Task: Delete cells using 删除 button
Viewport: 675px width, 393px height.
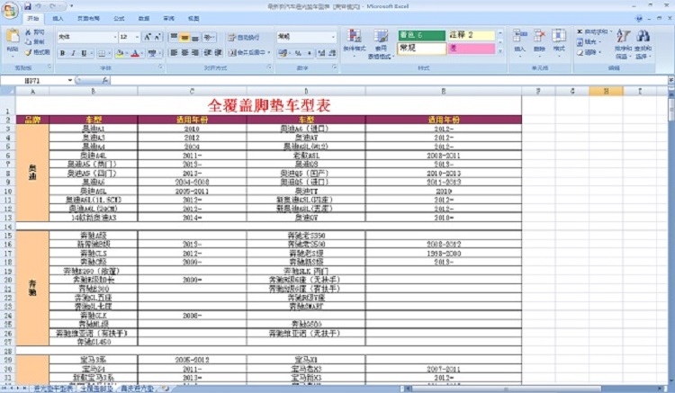Action: 539,41
